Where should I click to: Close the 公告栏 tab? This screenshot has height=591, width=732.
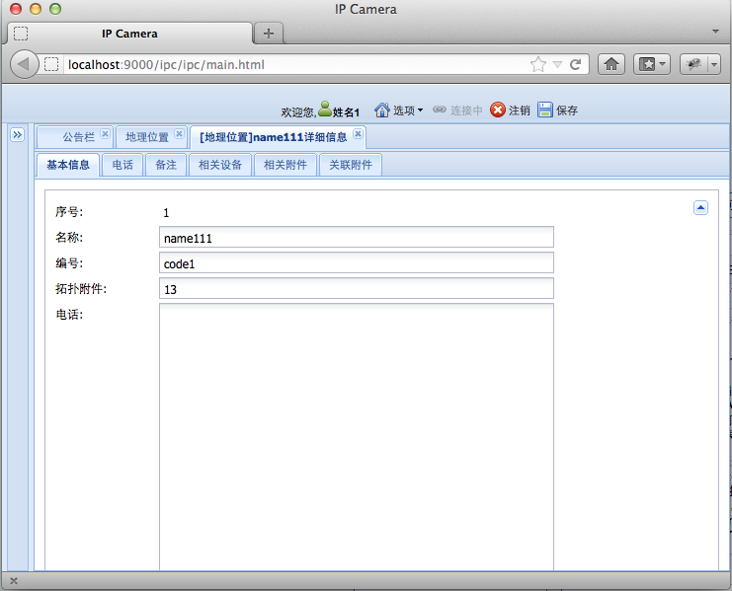(106, 134)
